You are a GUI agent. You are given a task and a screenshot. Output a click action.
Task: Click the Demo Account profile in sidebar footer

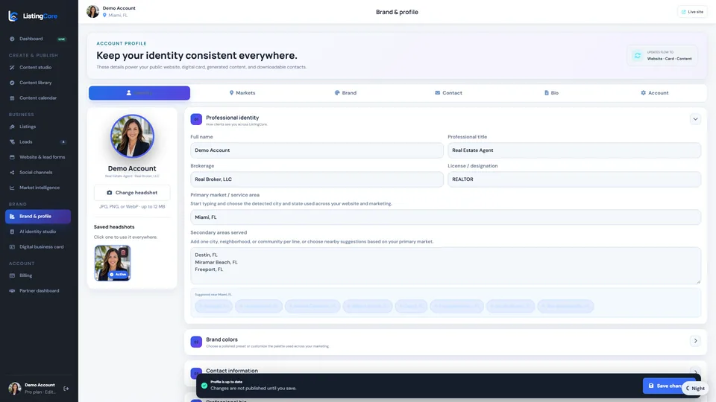click(x=33, y=389)
